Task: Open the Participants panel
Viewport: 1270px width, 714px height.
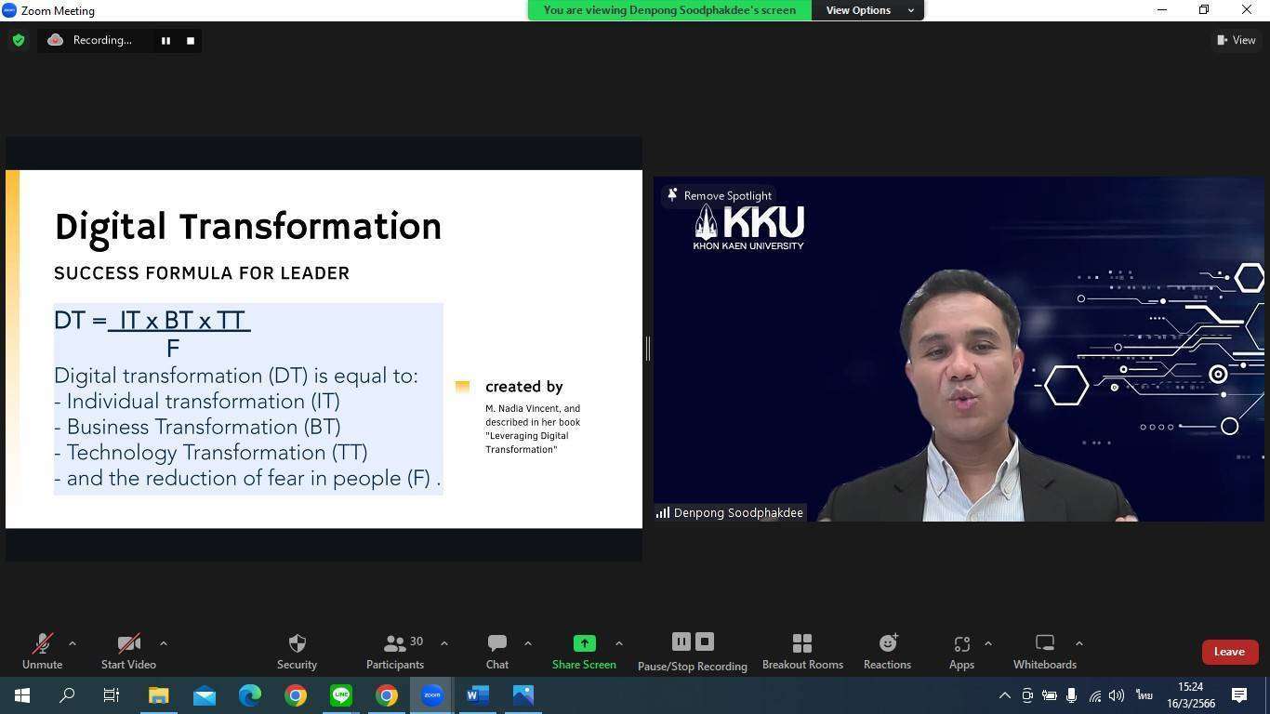Action: pyautogui.click(x=395, y=652)
